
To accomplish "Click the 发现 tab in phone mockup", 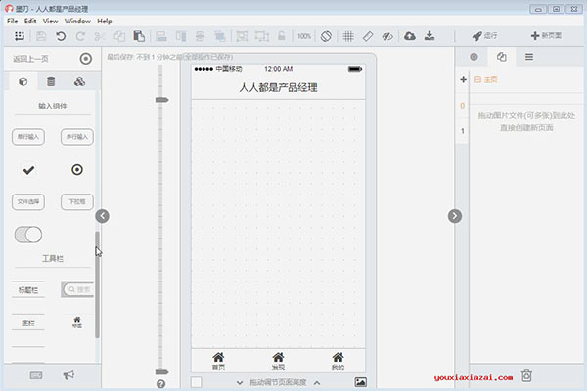I will pyautogui.click(x=278, y=361).
